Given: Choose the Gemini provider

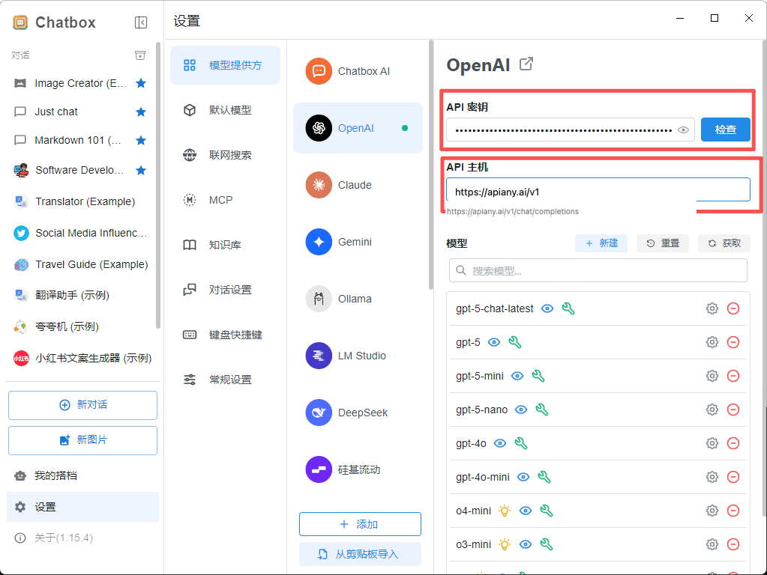Looking at the screenshot, I should coord(358,242).
